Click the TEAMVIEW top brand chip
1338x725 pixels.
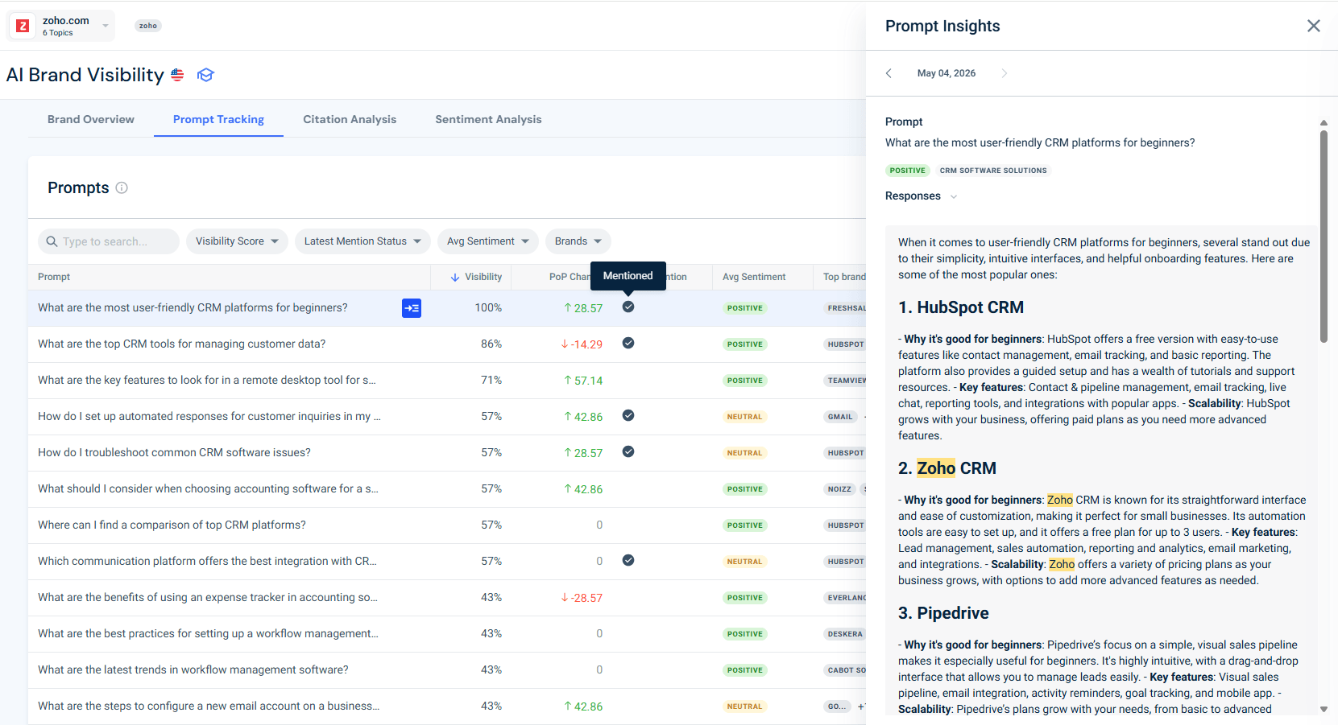846,381
